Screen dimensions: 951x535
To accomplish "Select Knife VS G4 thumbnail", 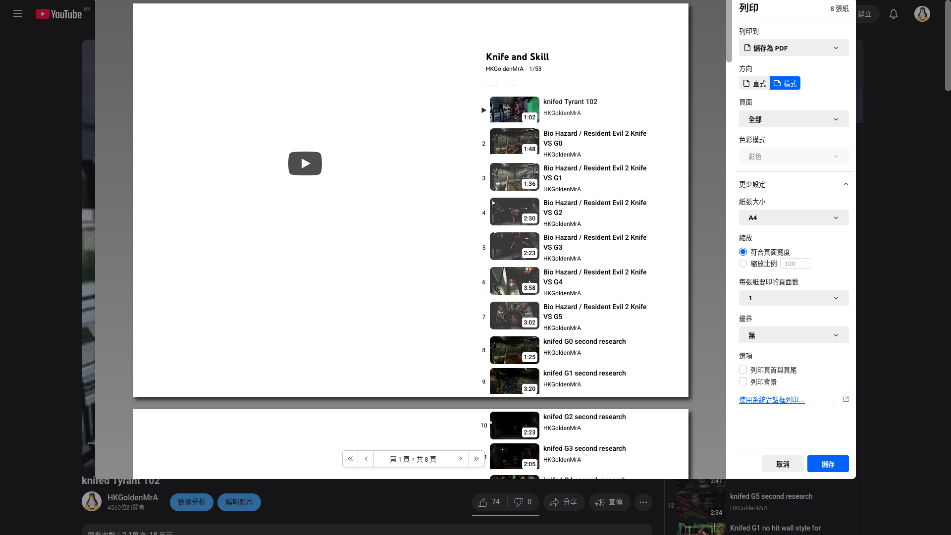I will (x=515, y=281).
